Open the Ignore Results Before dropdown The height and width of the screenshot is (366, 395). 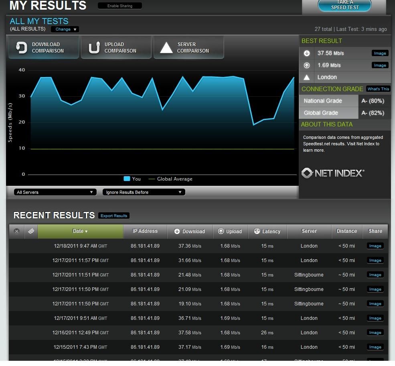(144, 192)
